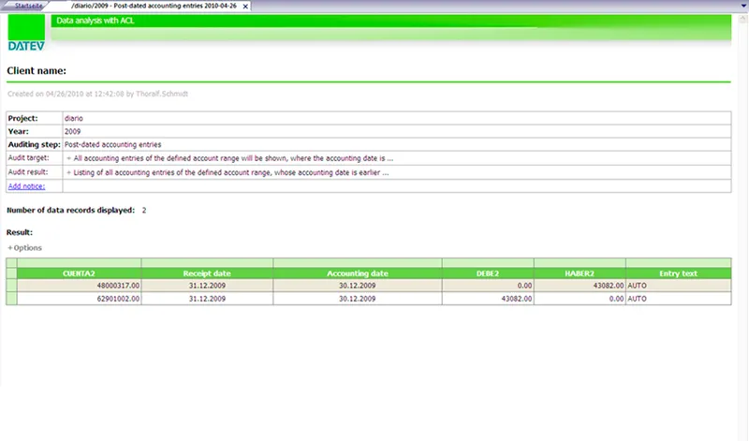Viewport: 749px width, 441px height.
Task: Select the Post-dated accounting entries tab
Action: (x=154, y=7)
